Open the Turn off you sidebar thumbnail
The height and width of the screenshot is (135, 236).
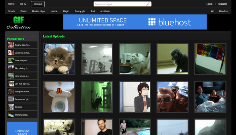coord(11,60)
